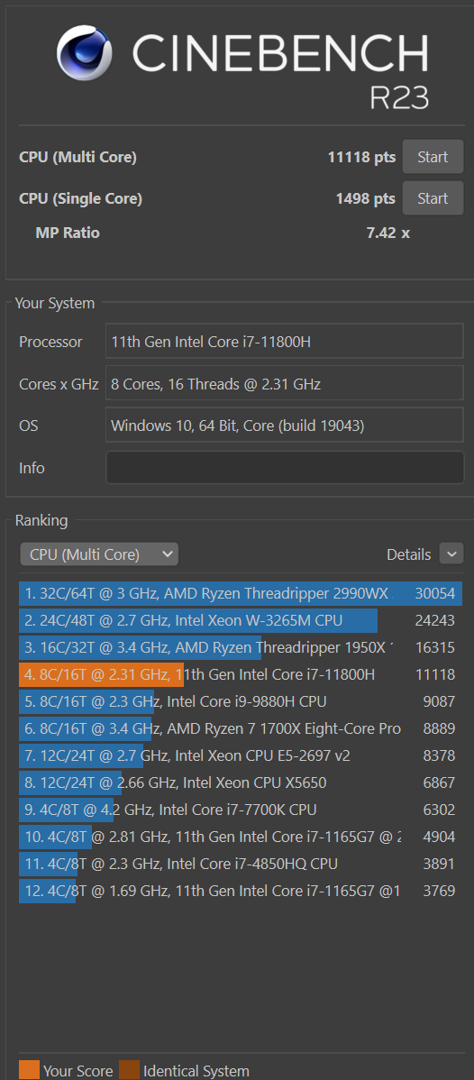The image size is (474, 1080).
Task: Click the OS field showing Windows 10
Action: (x=285, y=425)
